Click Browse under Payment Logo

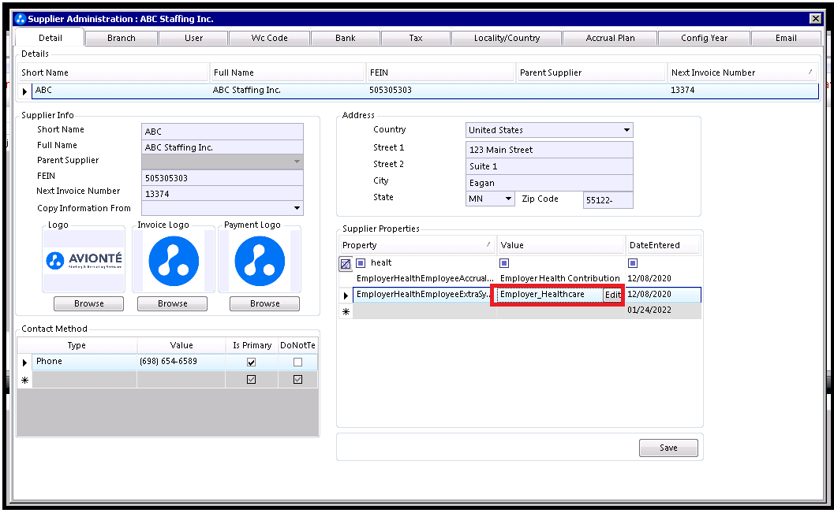coord(264,303)
